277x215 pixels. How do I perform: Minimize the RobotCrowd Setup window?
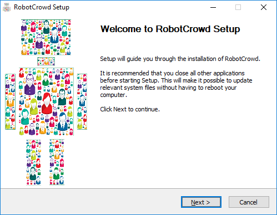213,7
